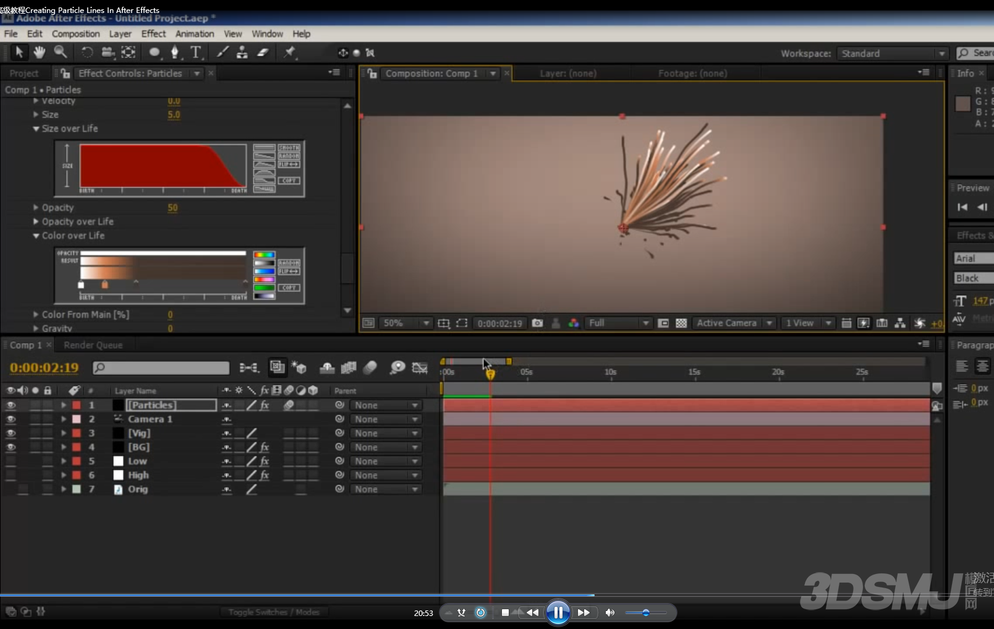Expand the Particles layer twirl arrow

click(x=63, y=405)
